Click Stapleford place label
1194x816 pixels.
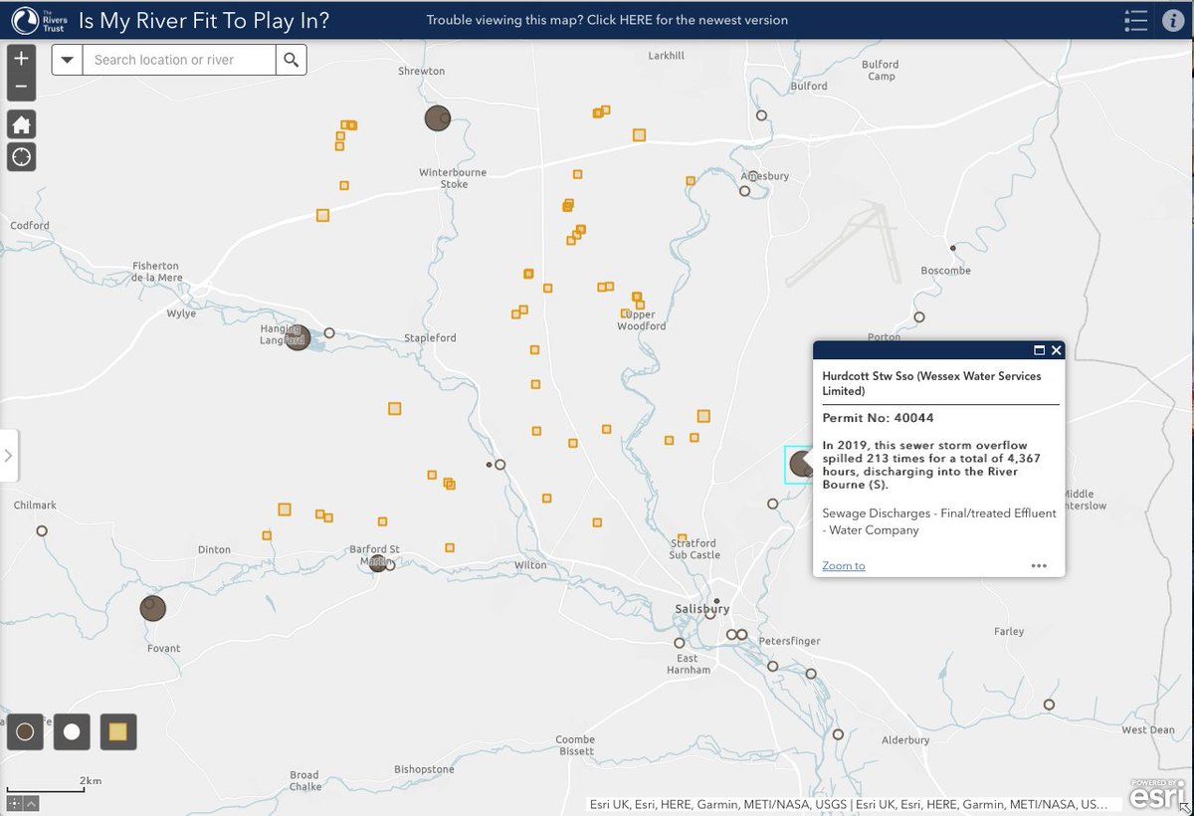(430, 337)
